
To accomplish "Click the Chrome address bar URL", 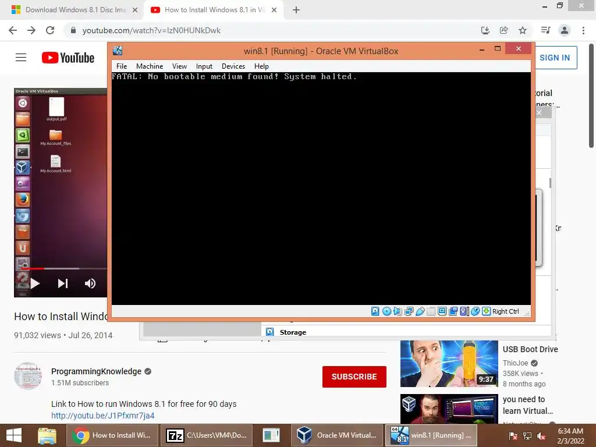I will tap(151, 30).
